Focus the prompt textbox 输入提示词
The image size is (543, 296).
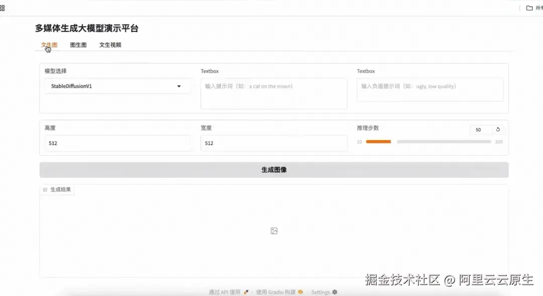click(x=274, y=93)
